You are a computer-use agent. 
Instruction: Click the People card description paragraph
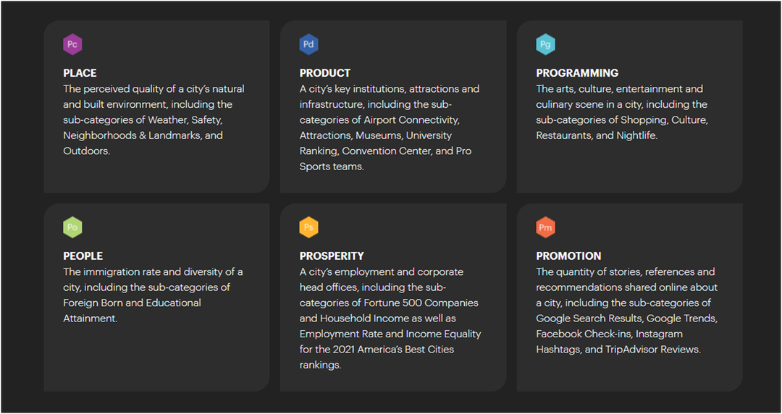click(x=153, y=295)
